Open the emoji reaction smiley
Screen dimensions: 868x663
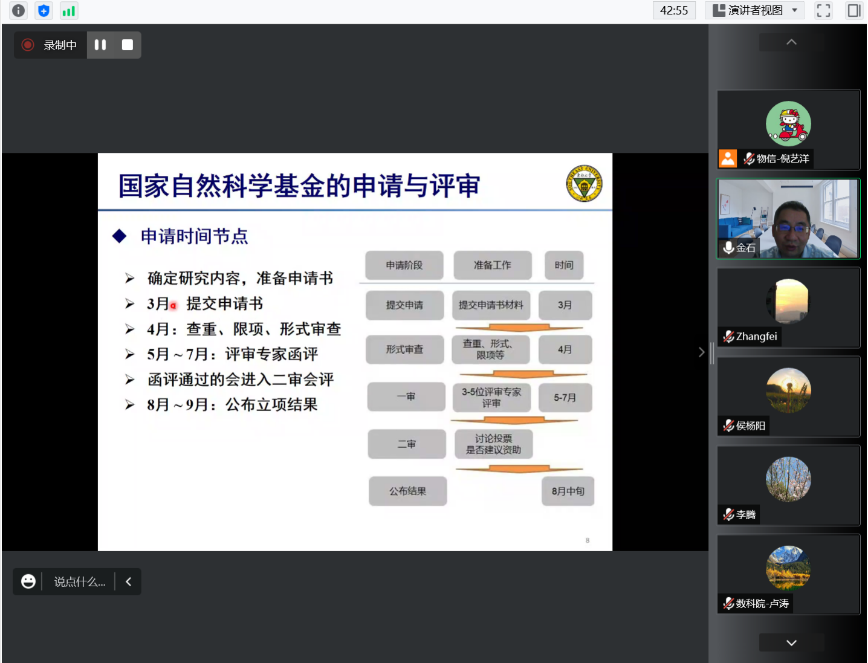(x=28, y=581)
